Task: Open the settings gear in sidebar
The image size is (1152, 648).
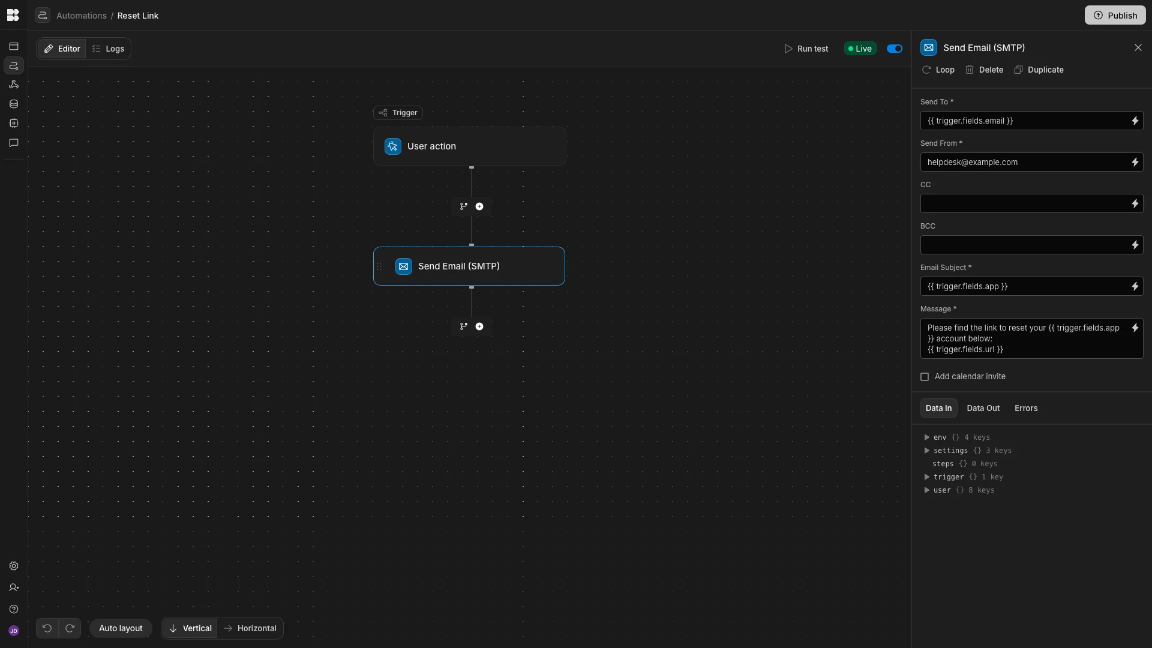Action: pos(14,566)
